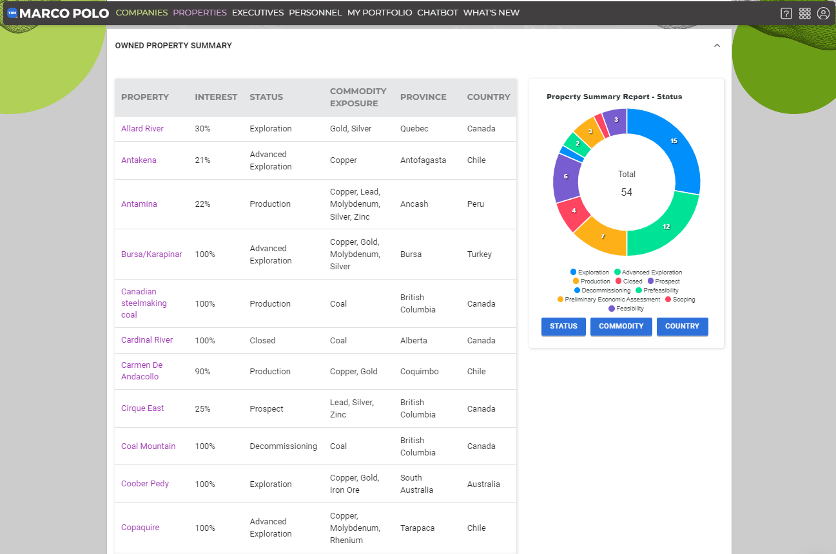Click the Quebec province cell
Viewport: 836px width, 554px height.
(x=414, y=129)
